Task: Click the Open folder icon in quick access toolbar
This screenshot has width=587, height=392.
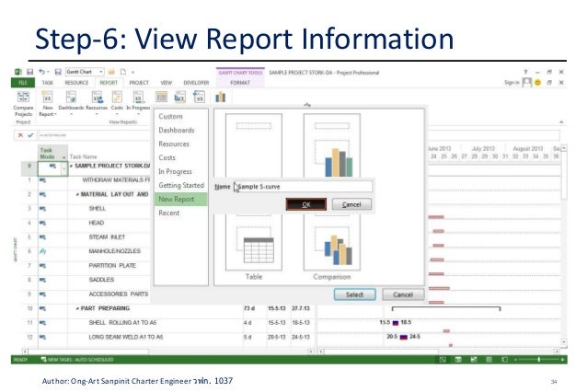Action: pos(111,72)
